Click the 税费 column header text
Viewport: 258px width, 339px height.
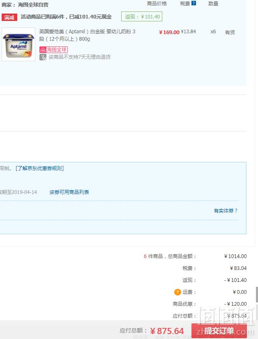tap(185, 3)
